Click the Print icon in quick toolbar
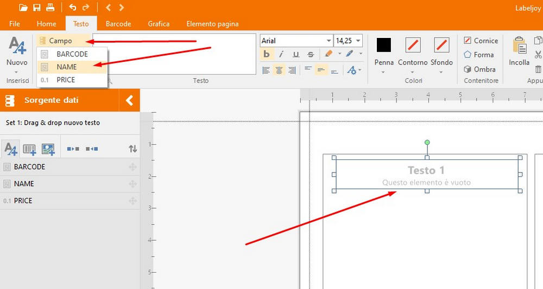The height and width of the screenshot is (289, 543). coord(50,8)
